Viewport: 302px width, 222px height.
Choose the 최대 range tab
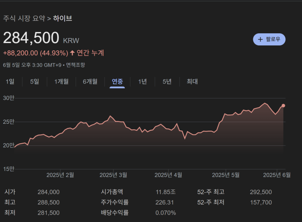point(192,82)
